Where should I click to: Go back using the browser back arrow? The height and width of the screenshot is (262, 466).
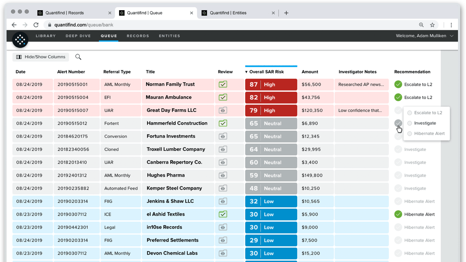(14, 25)
